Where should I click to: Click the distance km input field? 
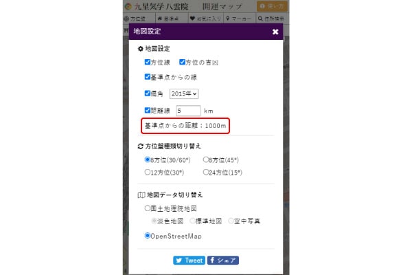pyautogui.click(x=188, y=111)
